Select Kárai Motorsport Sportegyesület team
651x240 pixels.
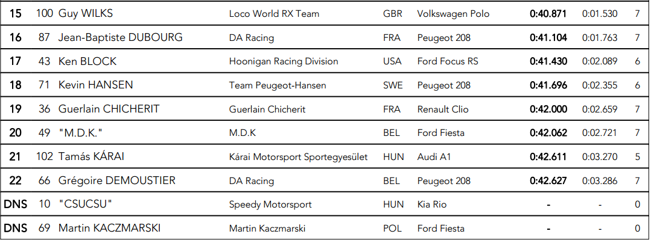(298, 157)
